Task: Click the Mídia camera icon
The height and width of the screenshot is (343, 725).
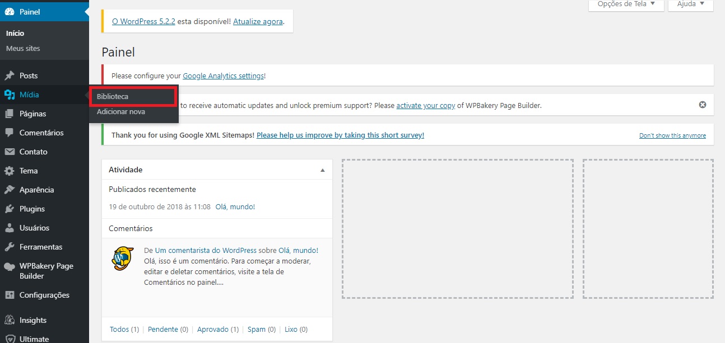Action: tap(10, 94)
